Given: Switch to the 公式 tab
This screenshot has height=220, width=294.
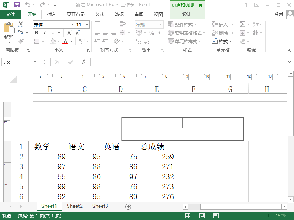Looking at the screenshot, I should coord(100,14).
